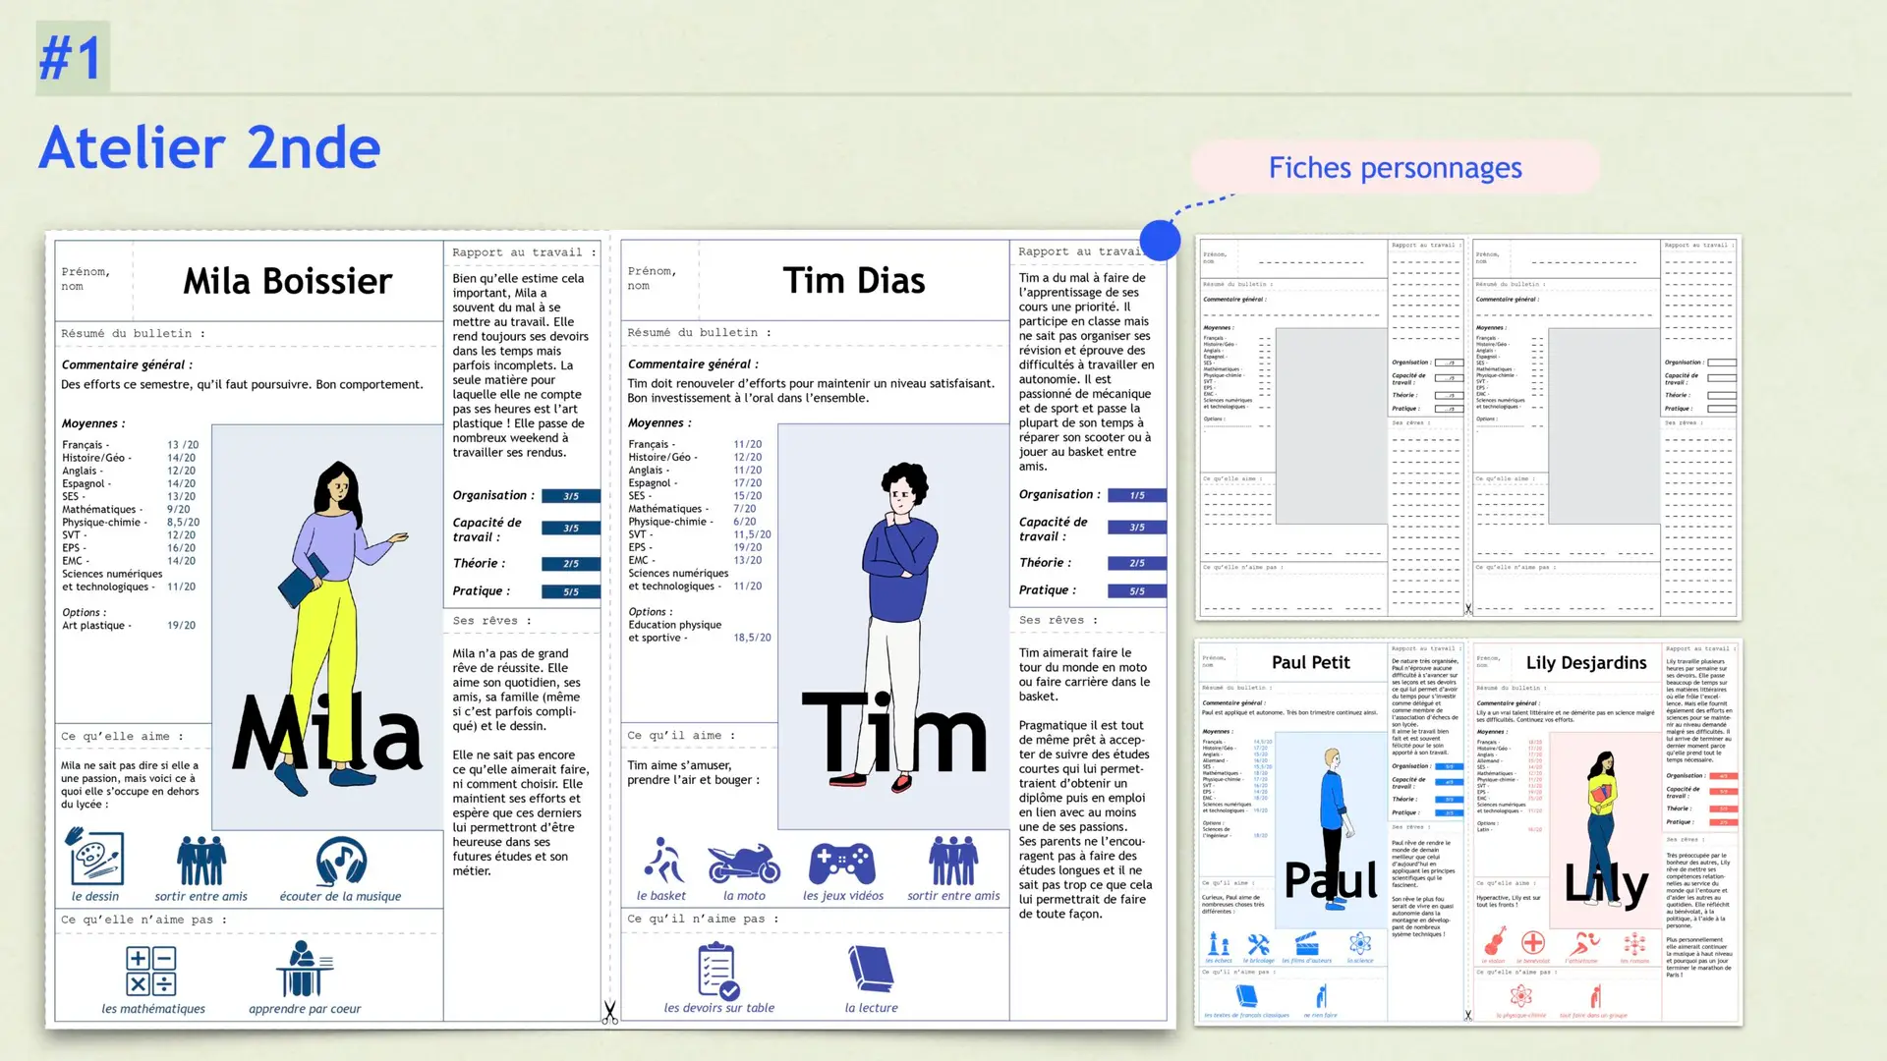Click the 'Fiches personnages' label
This screenshot has width=1887, height=1061.
tap(1395, 168)
